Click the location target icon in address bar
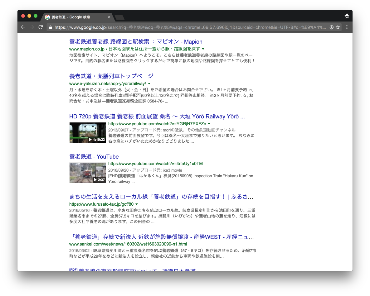The height and width of the screenshot is (296, 370). (331, 27)
